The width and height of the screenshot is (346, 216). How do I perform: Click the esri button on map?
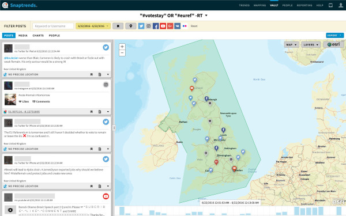coord(333,44)
